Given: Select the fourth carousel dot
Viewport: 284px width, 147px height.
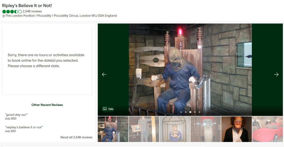Looking at the screenshot, I should pyautogui.click(x=195, y=112).
